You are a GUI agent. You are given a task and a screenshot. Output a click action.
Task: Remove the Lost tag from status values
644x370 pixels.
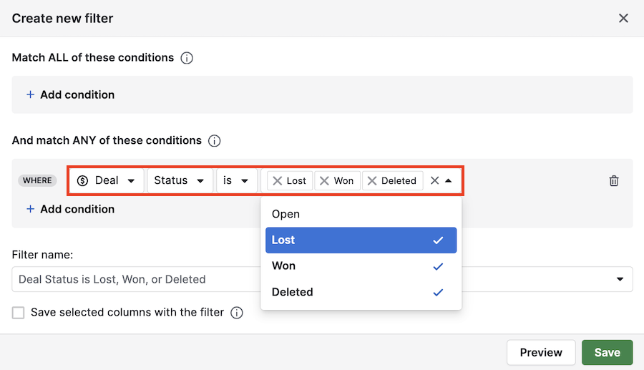coord(278,181)
